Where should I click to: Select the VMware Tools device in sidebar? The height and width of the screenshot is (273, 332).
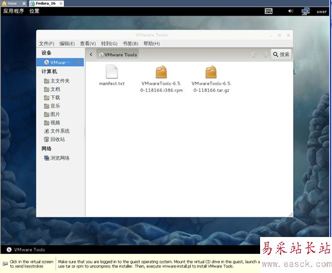click(60, 62)
